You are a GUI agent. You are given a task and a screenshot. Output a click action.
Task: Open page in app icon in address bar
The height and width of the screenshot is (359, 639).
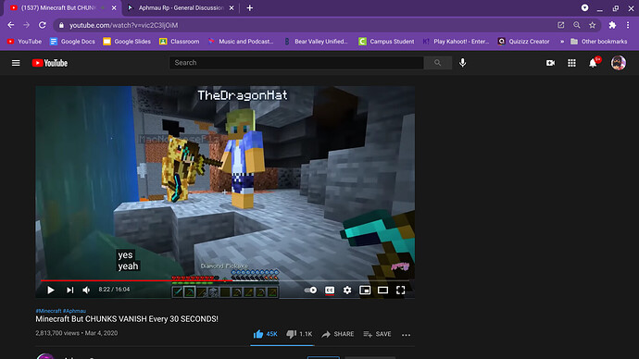[561, 25]
